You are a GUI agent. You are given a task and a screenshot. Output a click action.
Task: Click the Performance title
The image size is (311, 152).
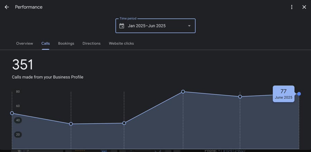click(x=29, y=7)
